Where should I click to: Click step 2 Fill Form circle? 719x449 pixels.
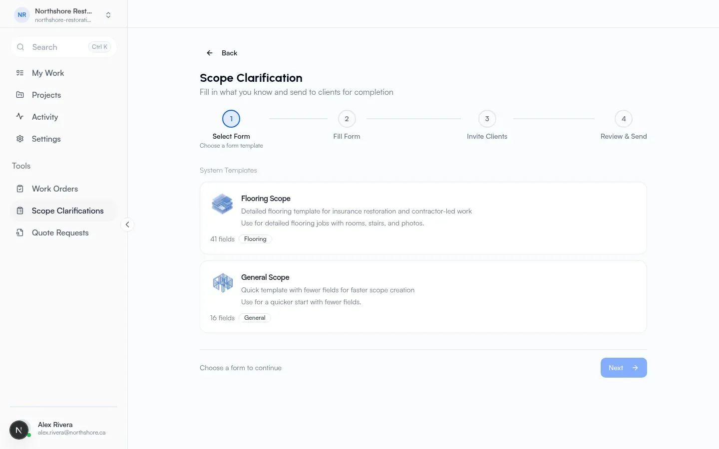point(347,119)
